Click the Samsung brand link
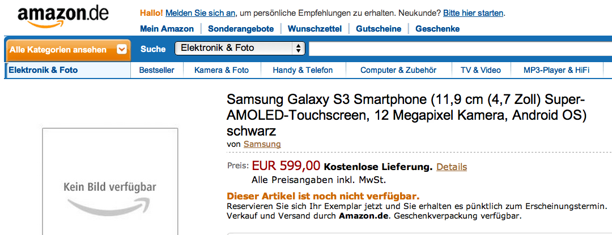Screen dimensions: 612x235 pos(262,144)
